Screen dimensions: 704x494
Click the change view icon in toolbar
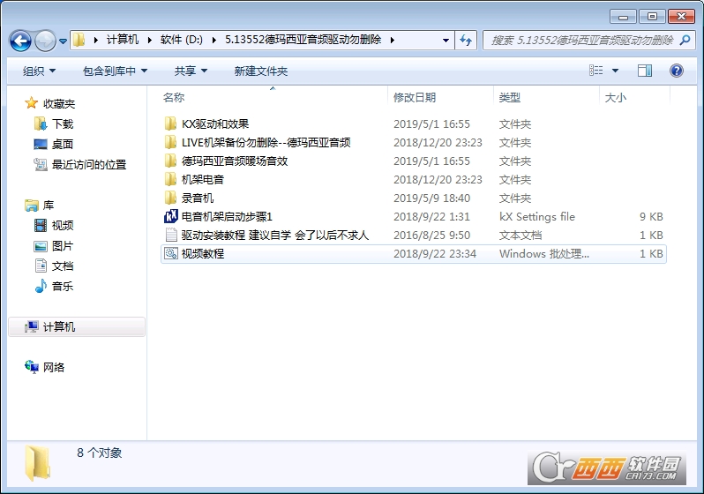pos(596,71)
